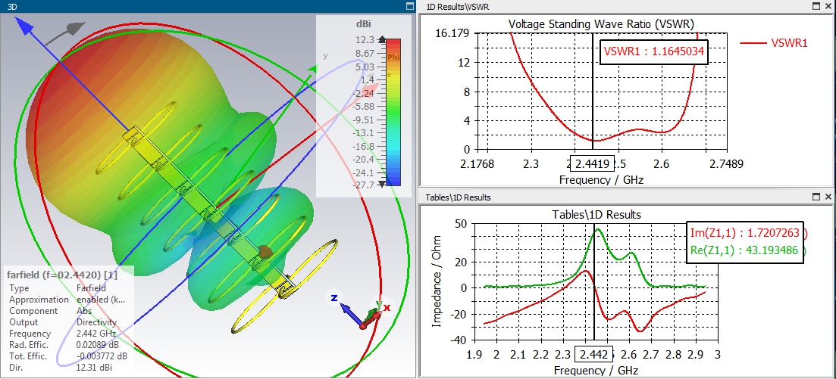Click the 'Farfield' type value
The height and width of the screenshot is (379, 836).
pos(90,288)
